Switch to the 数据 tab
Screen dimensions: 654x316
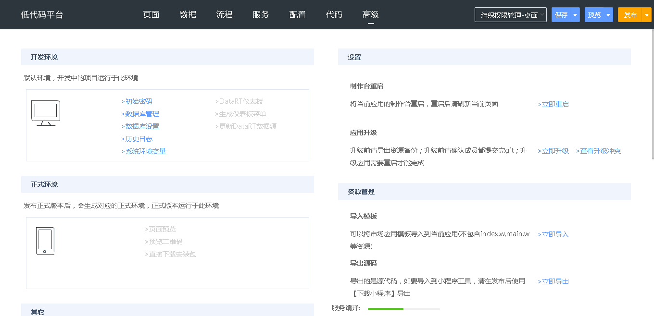(188, 14)
